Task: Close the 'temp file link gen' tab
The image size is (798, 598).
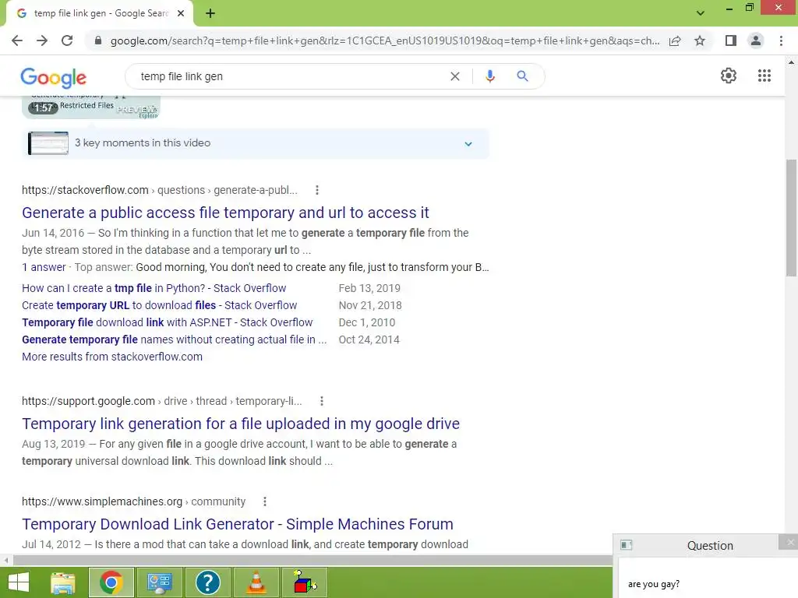Action: pyautogui.click(x=181, y=13)
